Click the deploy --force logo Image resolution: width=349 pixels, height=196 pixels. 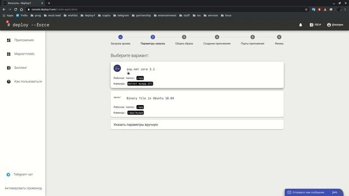(x=28, y=25)
